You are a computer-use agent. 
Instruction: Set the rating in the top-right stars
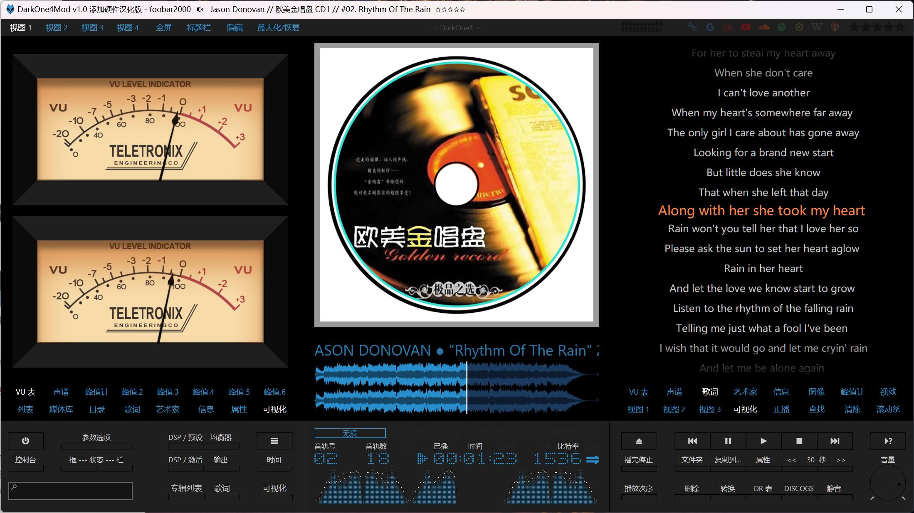[x=877, y=27]
